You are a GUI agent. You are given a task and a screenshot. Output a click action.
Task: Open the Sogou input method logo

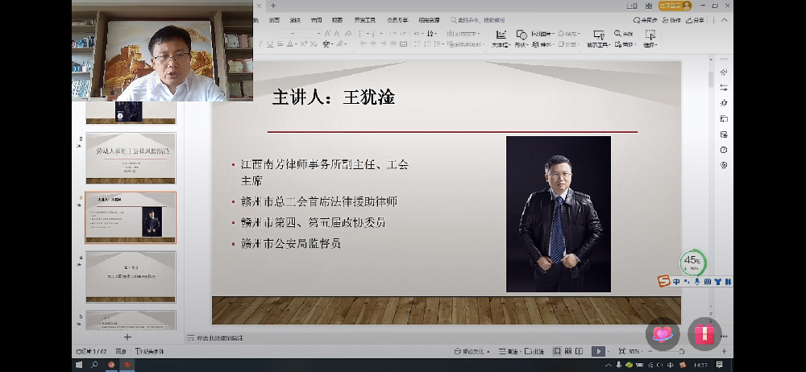pyautogui.click(x=663, y=281)
